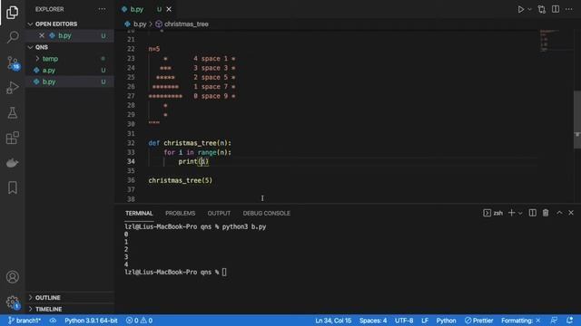The width and height of the screenshot is (581, 326).
Task: Open the Explorer view in activity bar
Action: [12, 13]
